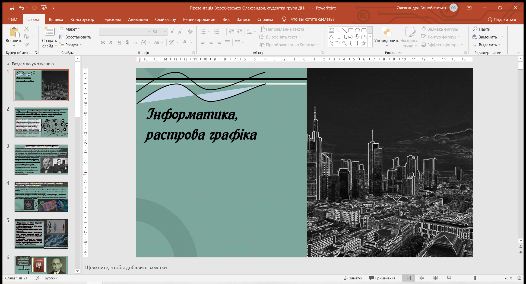Click the Восстановить (Reset) button
The width and height of the screenshot is (526, 284).
(75, 37)
